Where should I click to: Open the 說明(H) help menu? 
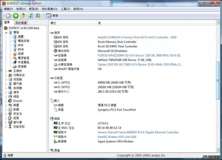pyautogui.click(x=78, y=9)
